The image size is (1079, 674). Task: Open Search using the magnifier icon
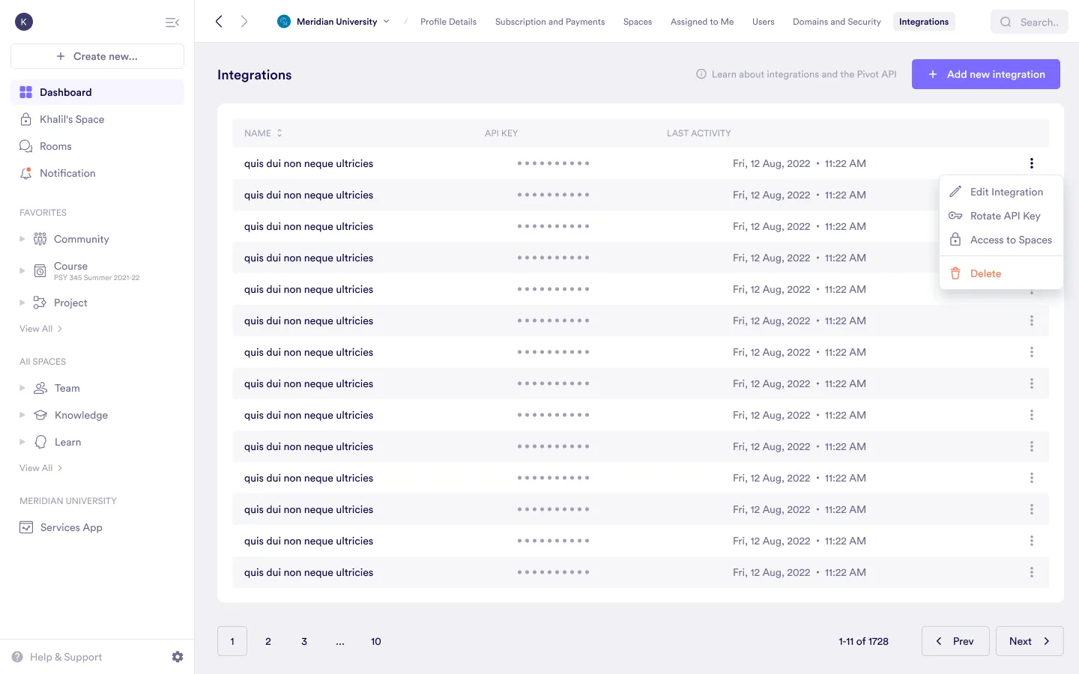pos(1006,22)
